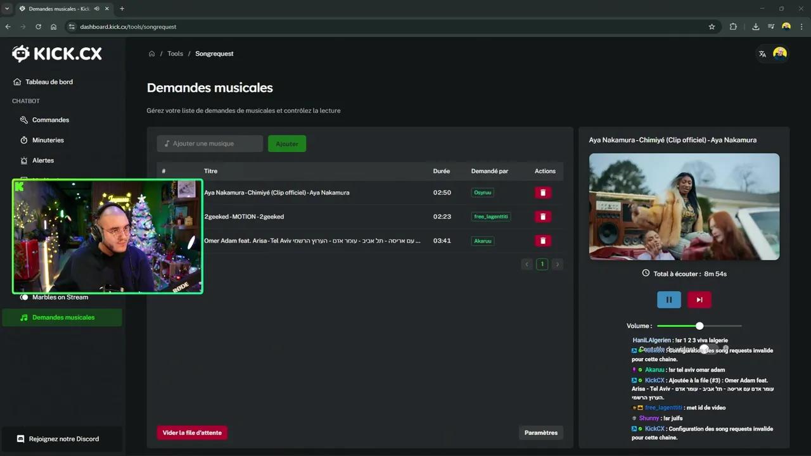Open a new browser tab
The width and height of the screenshot is (811, 456).
pos(122,9)
